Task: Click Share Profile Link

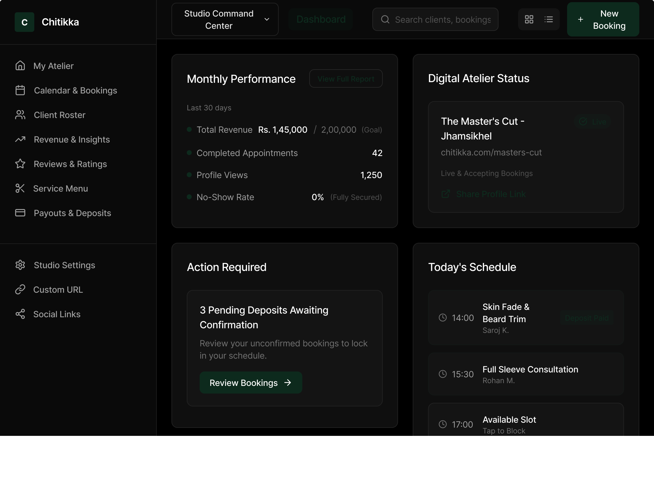Action: 483,194
